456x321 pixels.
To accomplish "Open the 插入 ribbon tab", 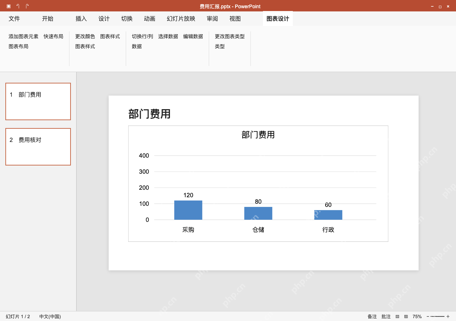I will 81,19.
